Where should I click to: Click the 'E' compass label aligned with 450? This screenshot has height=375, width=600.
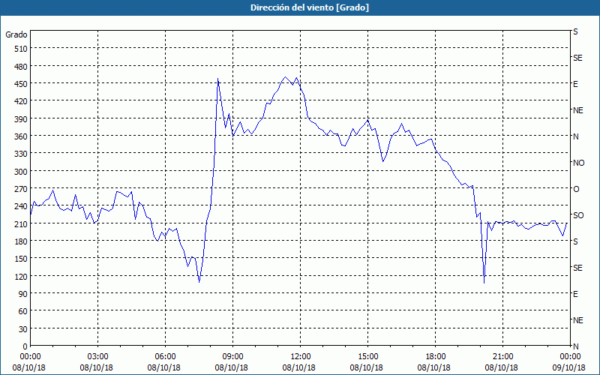coord(575,84)
